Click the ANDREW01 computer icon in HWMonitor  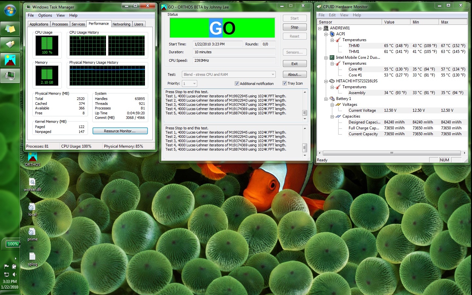click(326, 28)
